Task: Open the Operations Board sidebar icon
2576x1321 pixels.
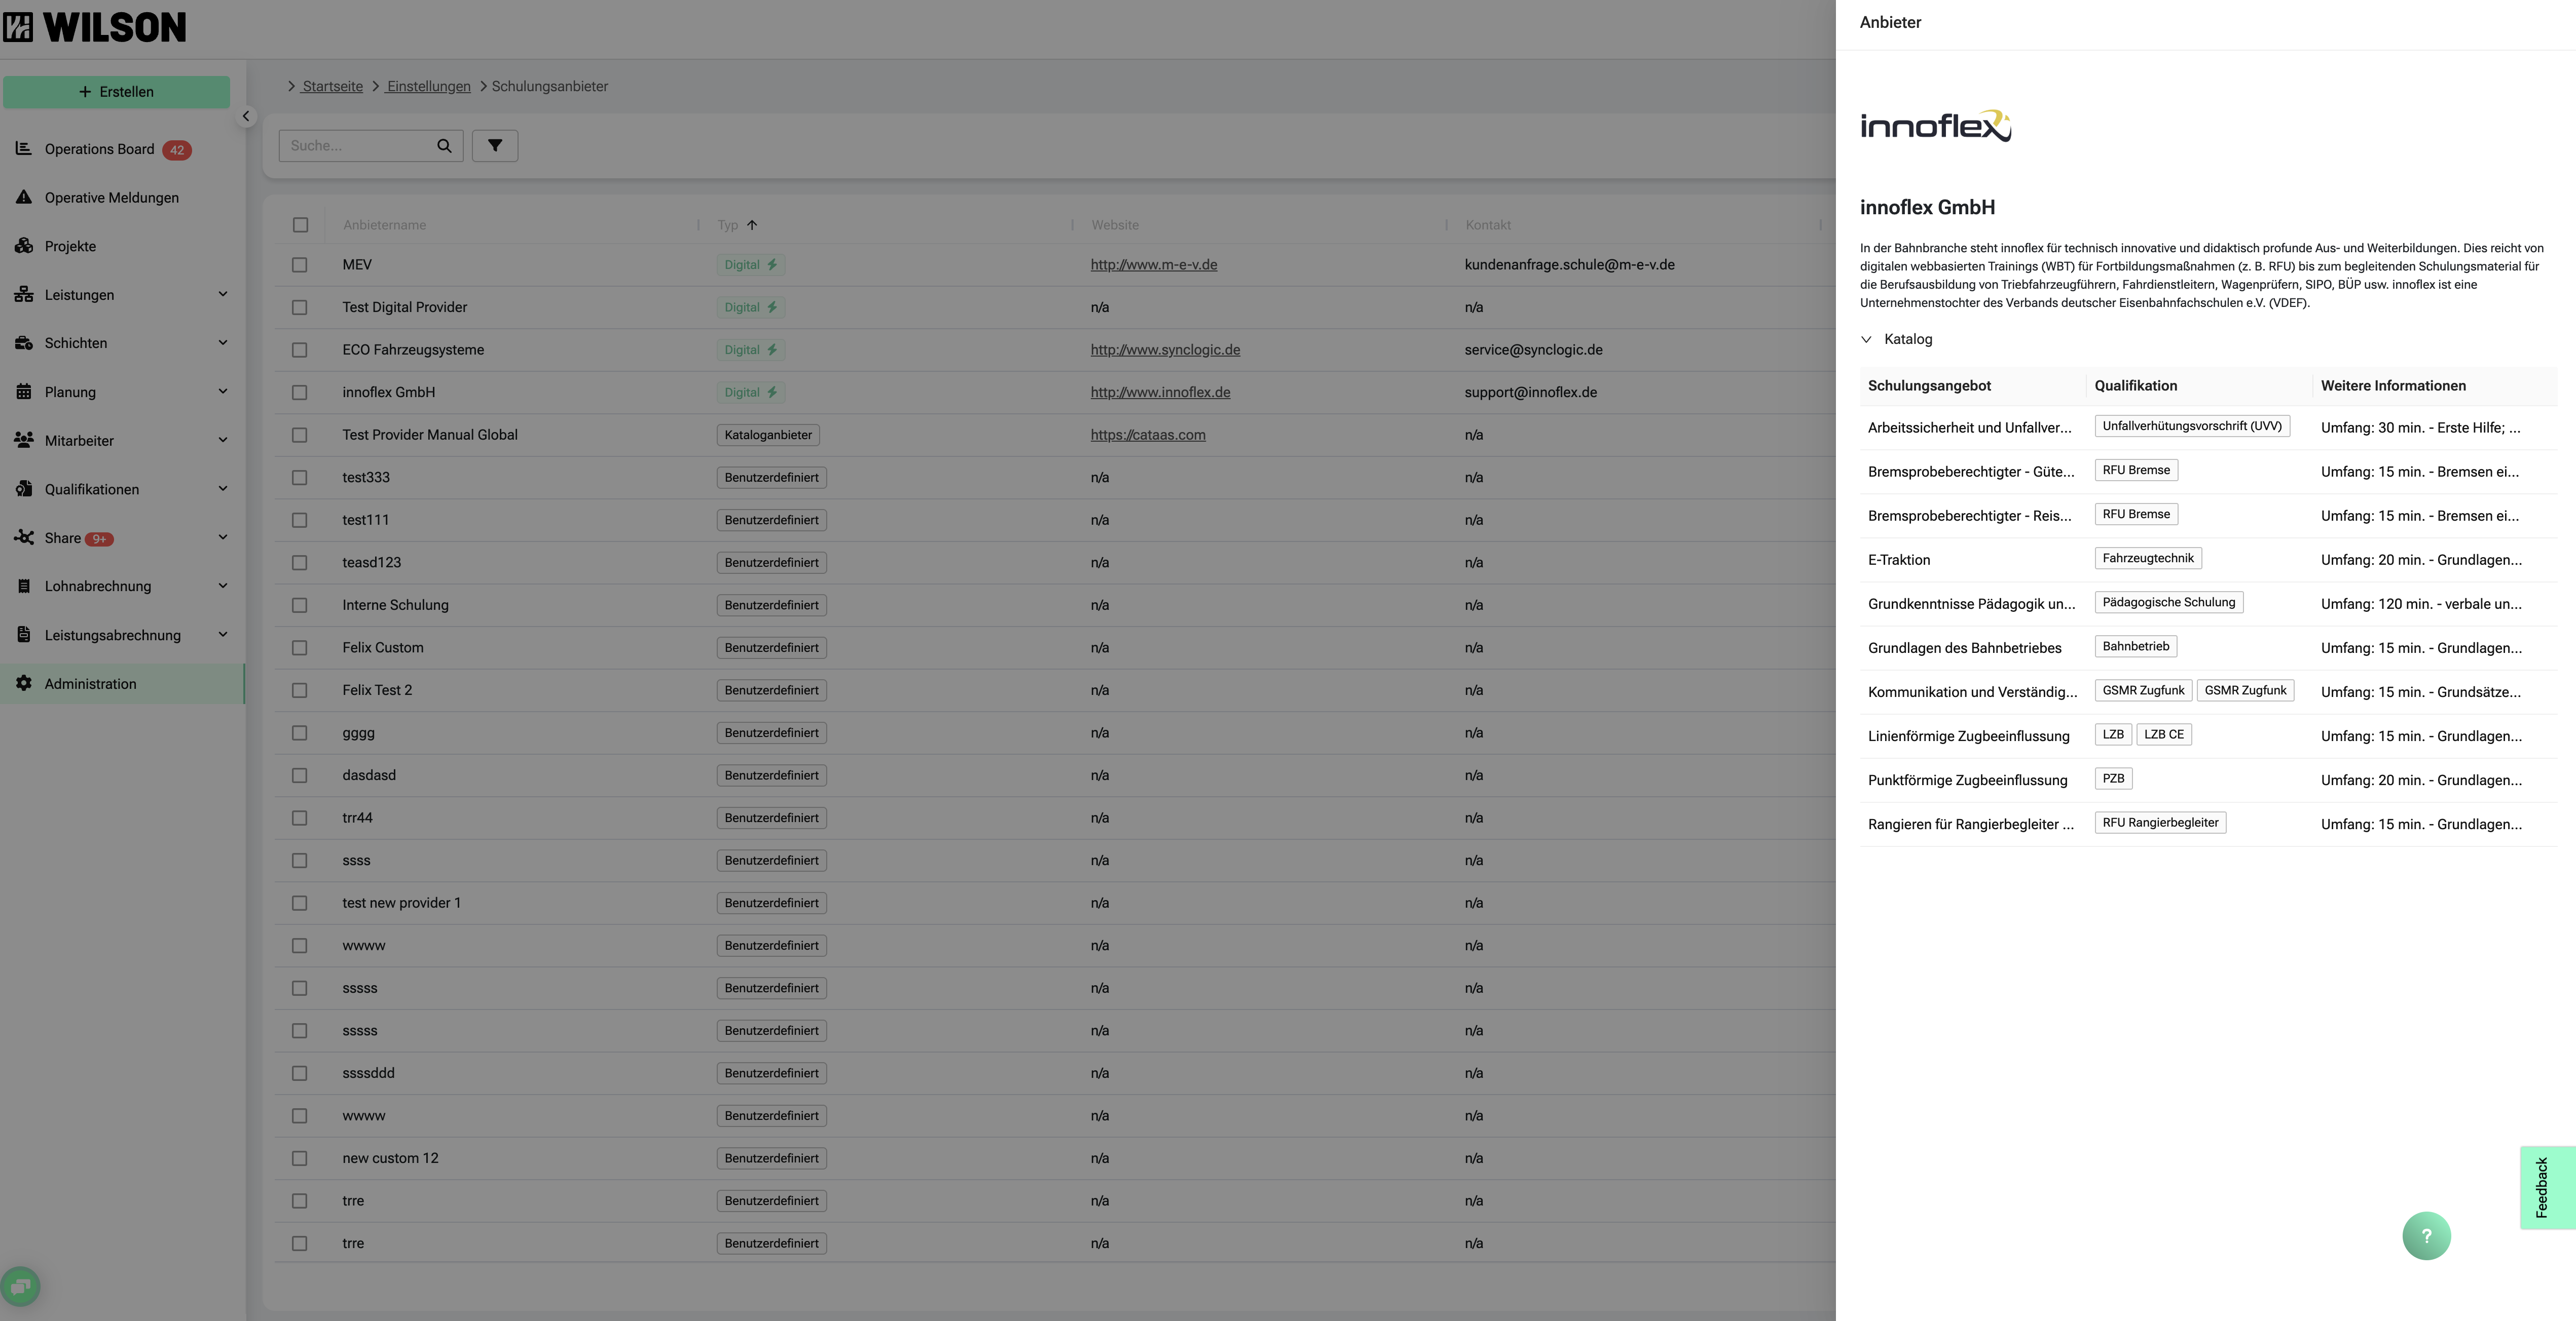Action: pos(23,149)
